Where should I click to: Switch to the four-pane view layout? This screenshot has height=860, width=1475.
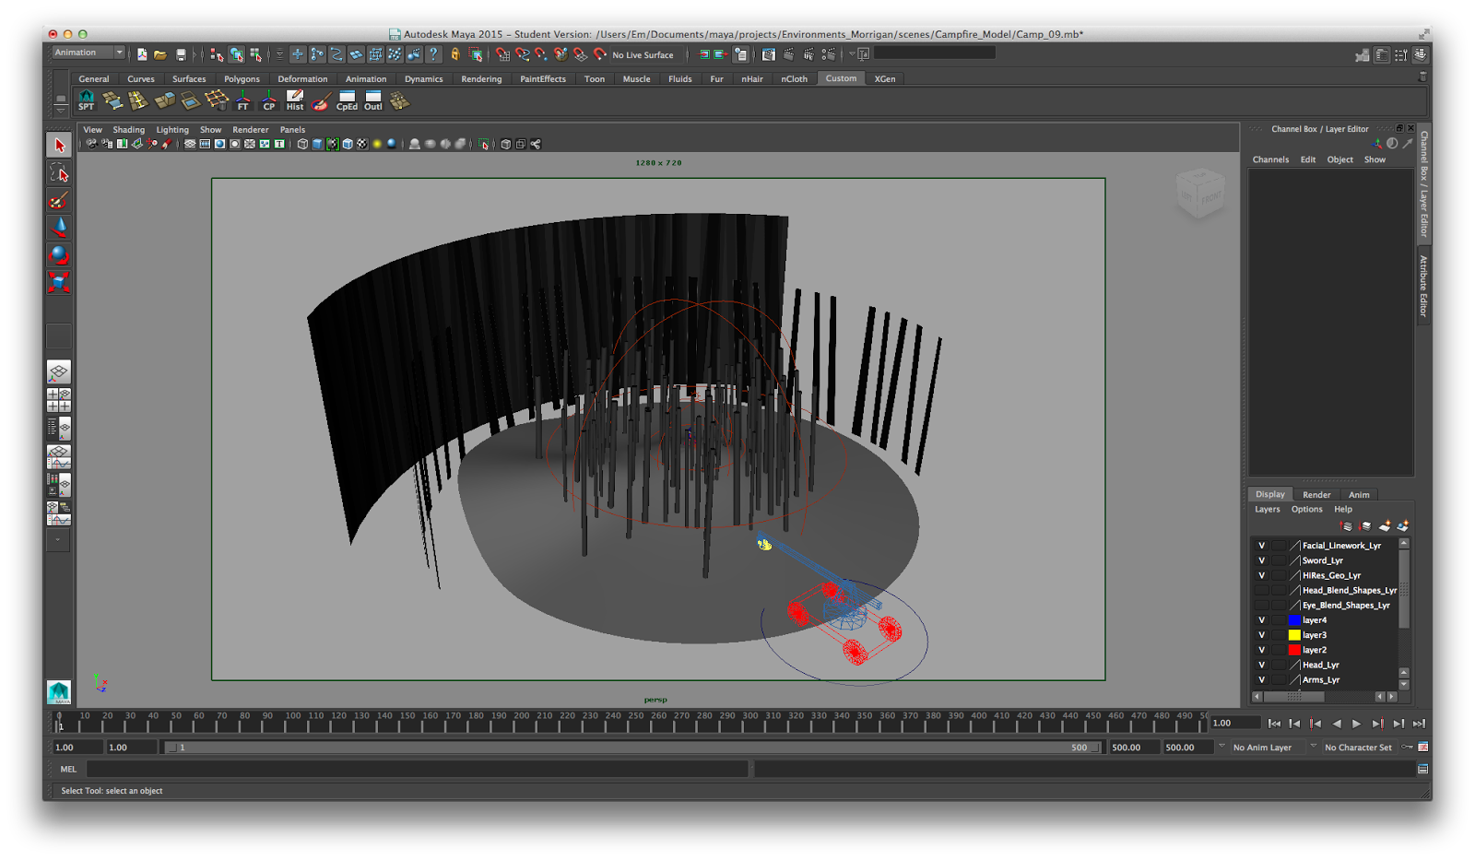pos(59,400)
